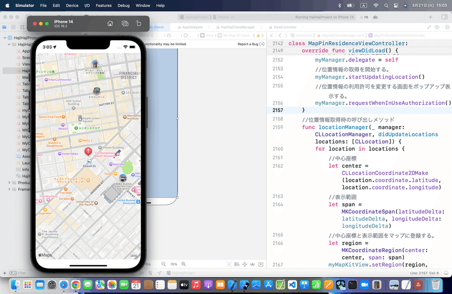452x294 pixels.
Task: Open Xcode library with plus button
Action: tap(431, 17)
